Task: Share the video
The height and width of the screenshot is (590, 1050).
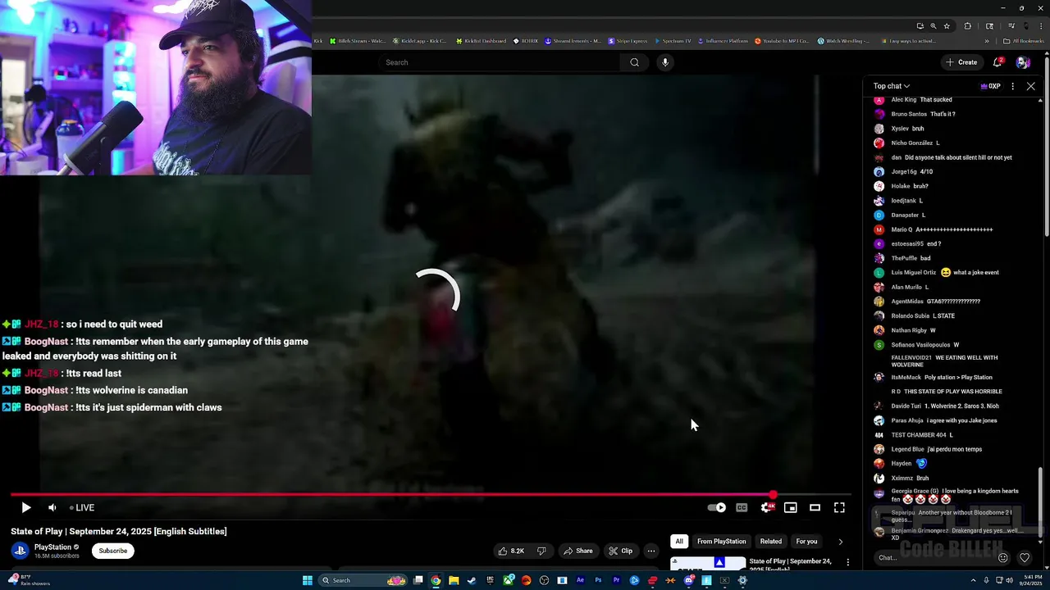Action: (x=577, y=551)
